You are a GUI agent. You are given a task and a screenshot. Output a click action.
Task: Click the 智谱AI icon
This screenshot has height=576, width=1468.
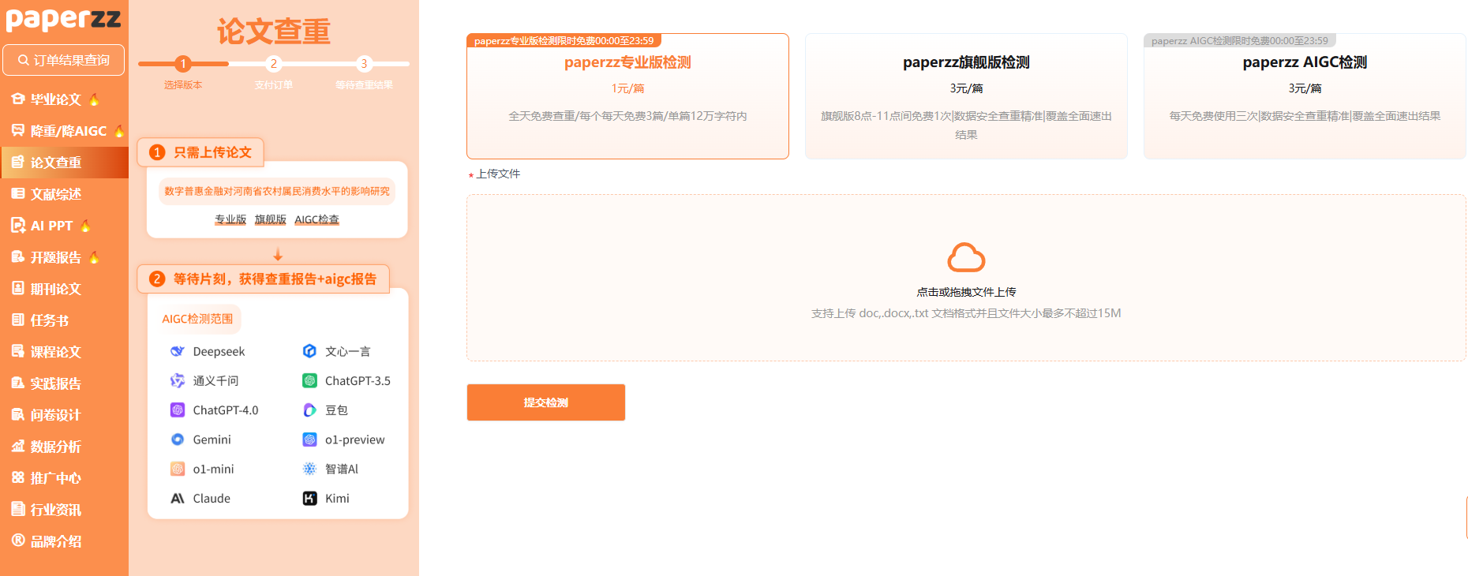[309, 469]
